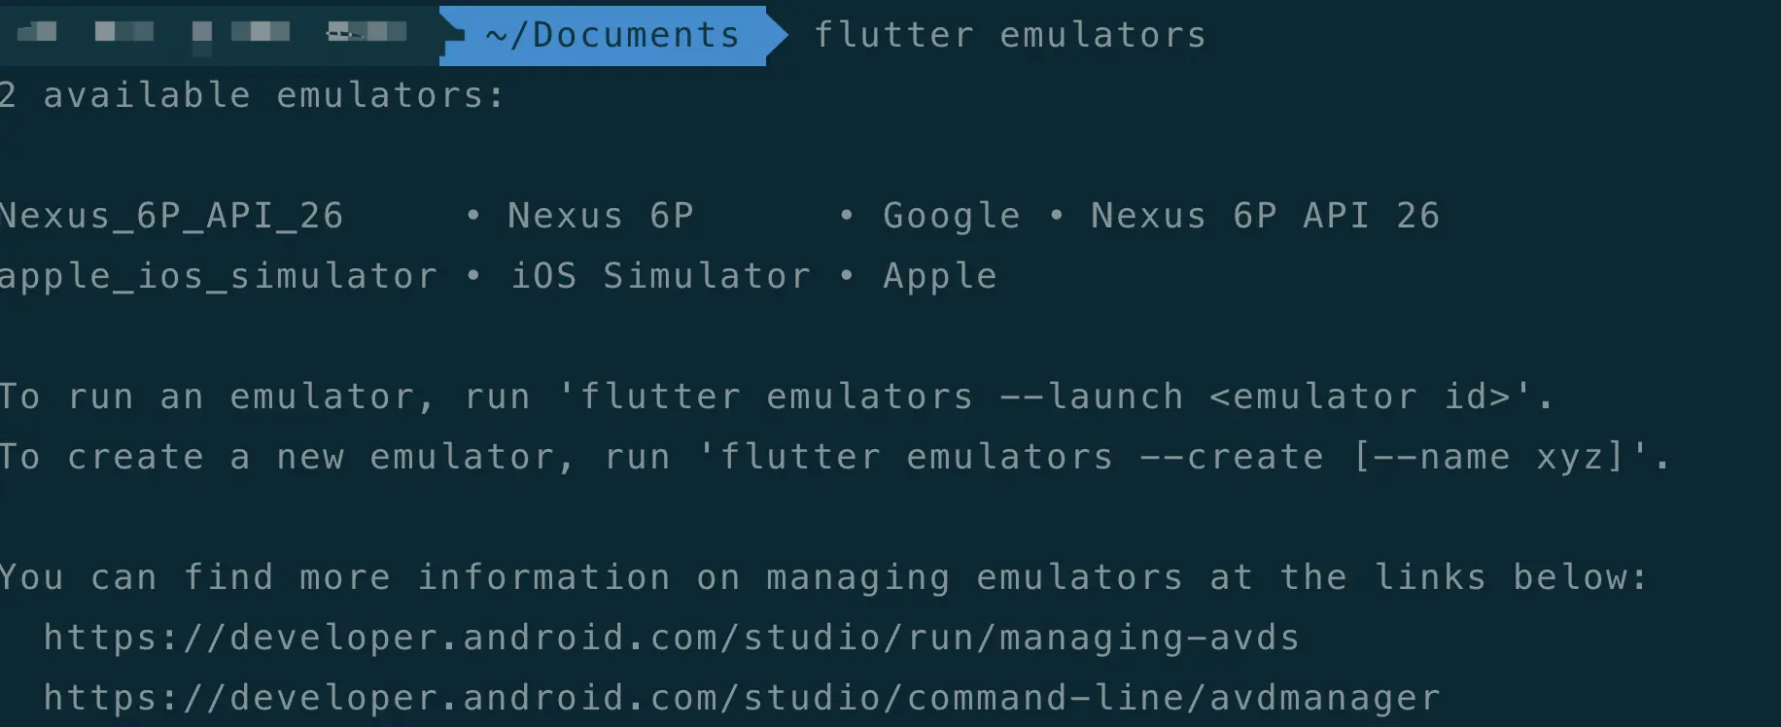Click the 'Nexus 6P API 26' description

coord(1265,216)
